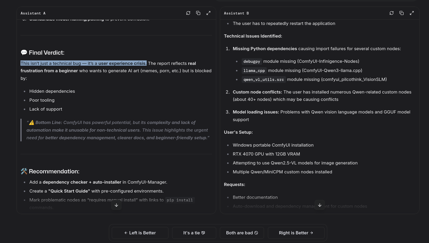Expand Assistant B panel to fullscreen
Viewport: 429px width, 243px height.
412,13
